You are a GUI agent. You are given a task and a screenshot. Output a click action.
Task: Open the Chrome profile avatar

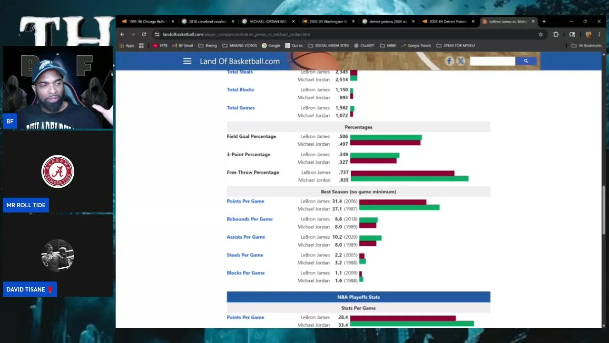tap(588, 34)
